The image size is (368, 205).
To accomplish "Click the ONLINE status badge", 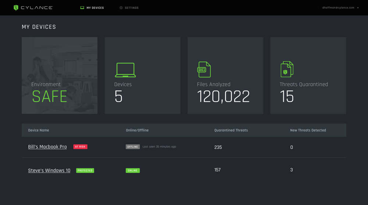I will tap(132, 170).
